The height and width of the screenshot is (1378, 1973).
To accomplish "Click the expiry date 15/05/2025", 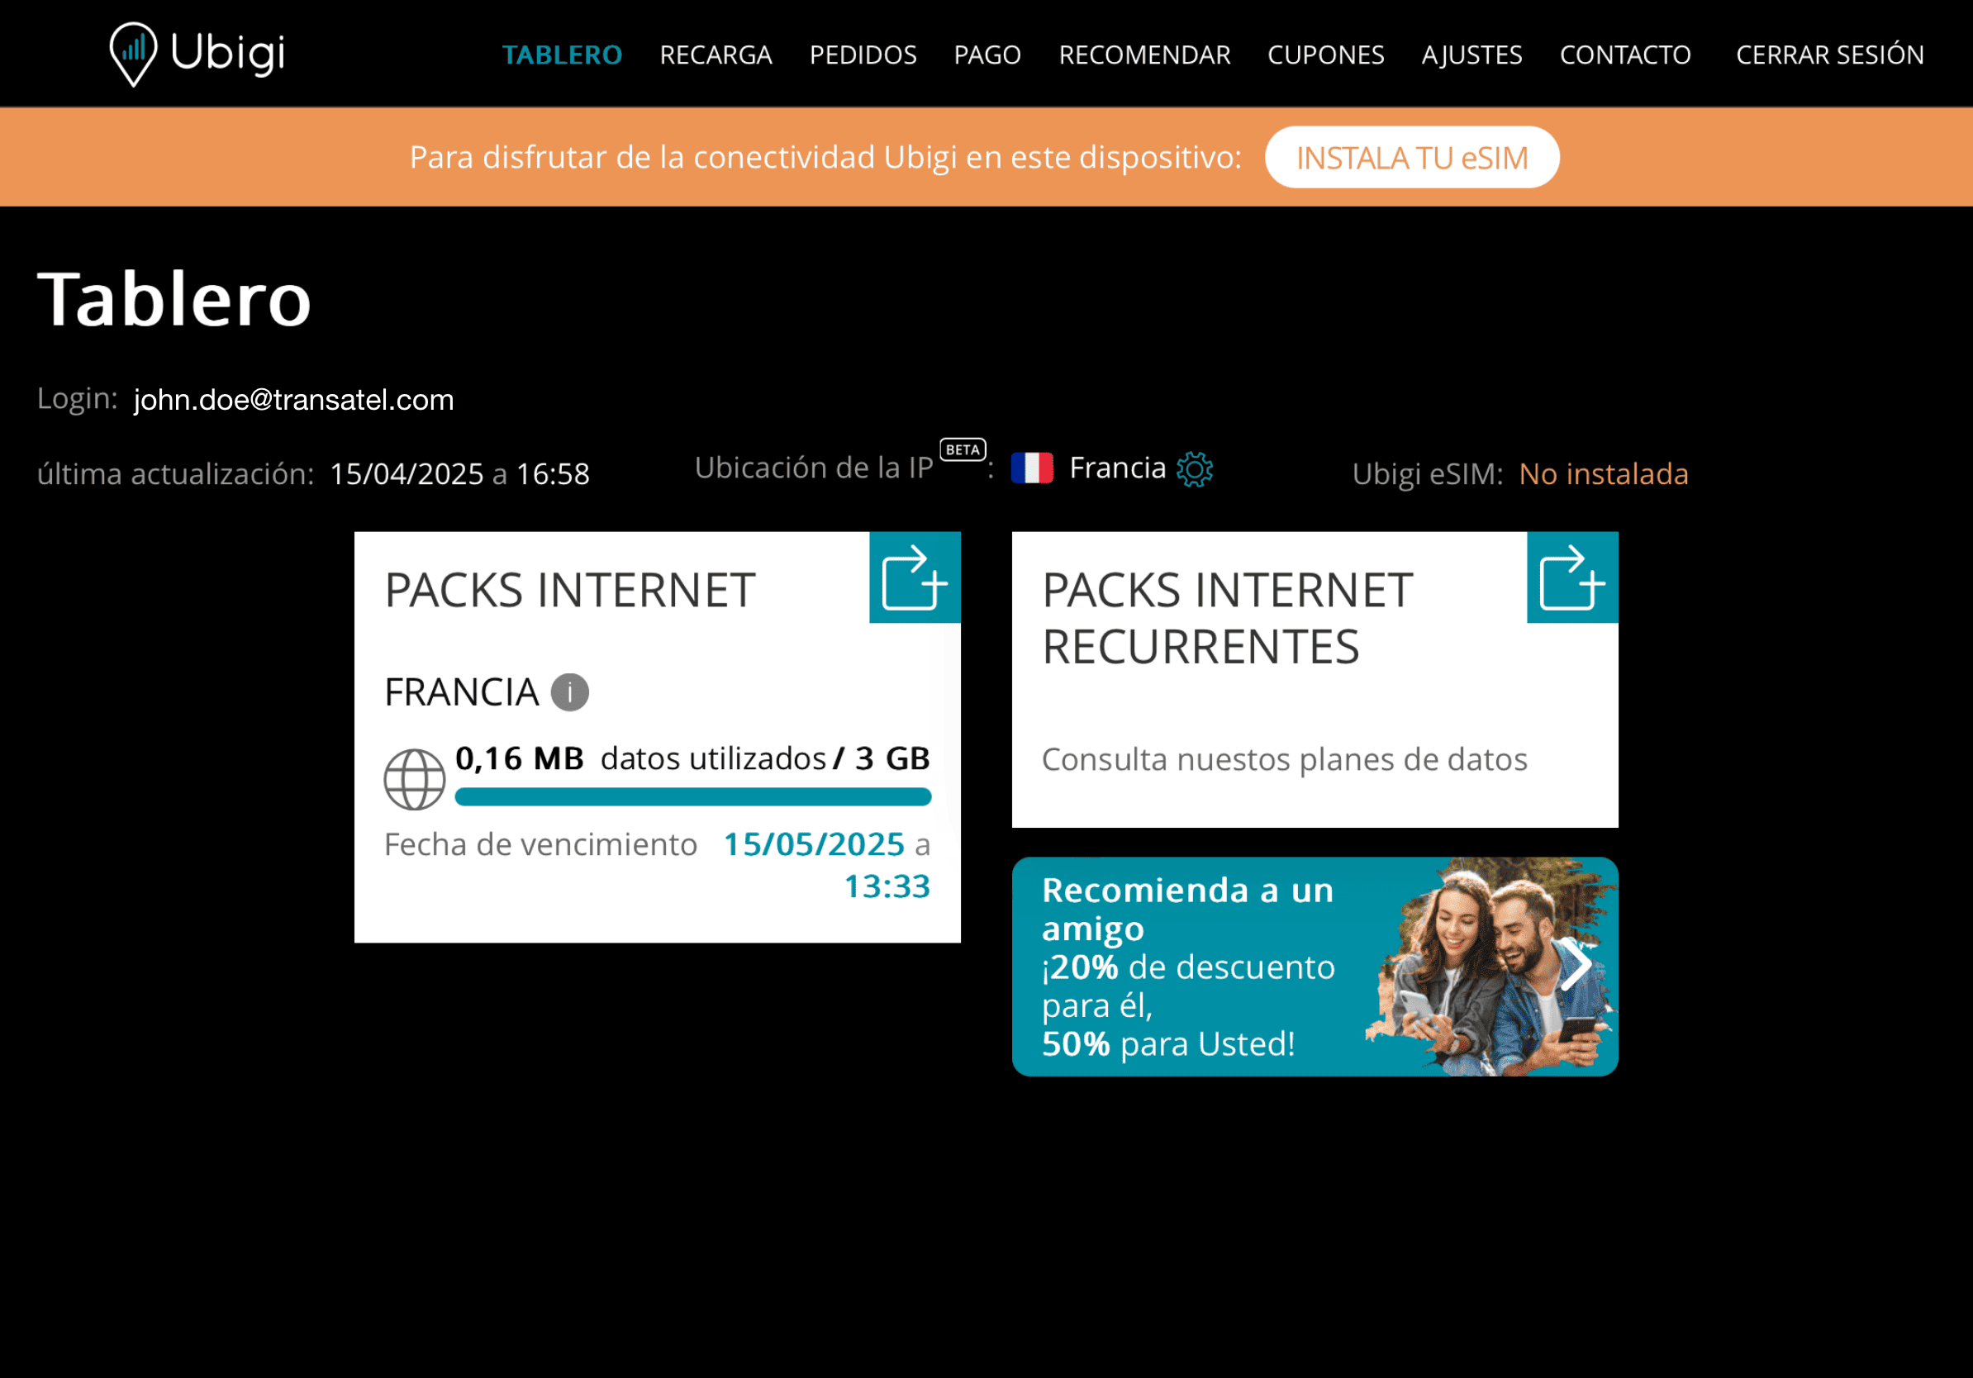I will coord(814,844).
